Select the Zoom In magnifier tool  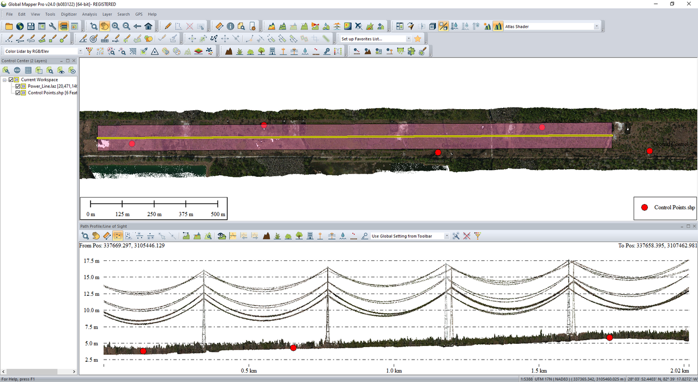tap(116, 26)
